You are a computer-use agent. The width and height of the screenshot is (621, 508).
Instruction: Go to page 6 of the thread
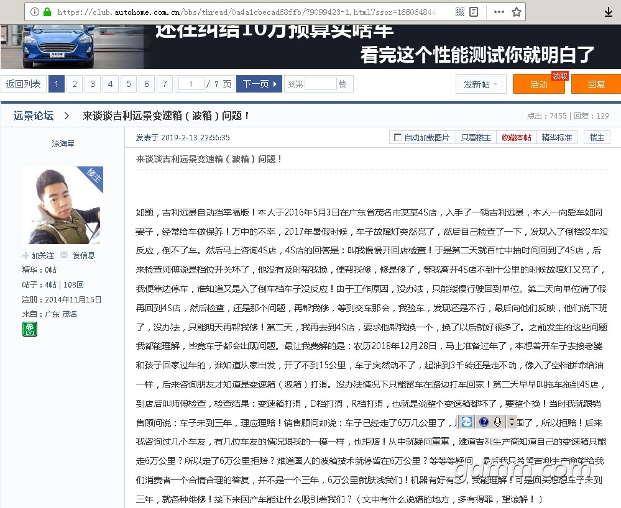(x=147, y=84)
